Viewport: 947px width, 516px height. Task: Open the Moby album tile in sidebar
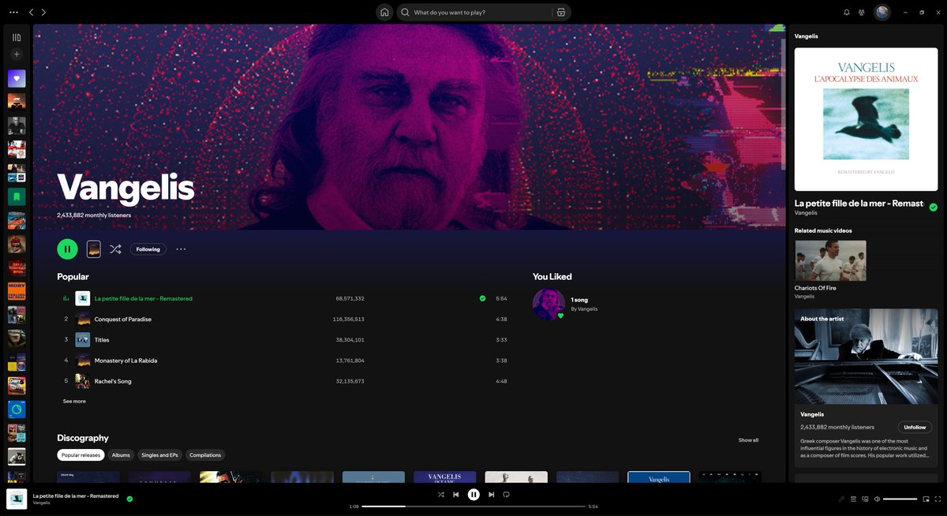(x=17, y=291)
